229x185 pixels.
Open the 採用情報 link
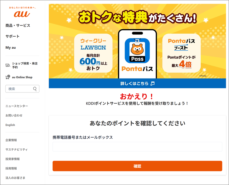11,168
